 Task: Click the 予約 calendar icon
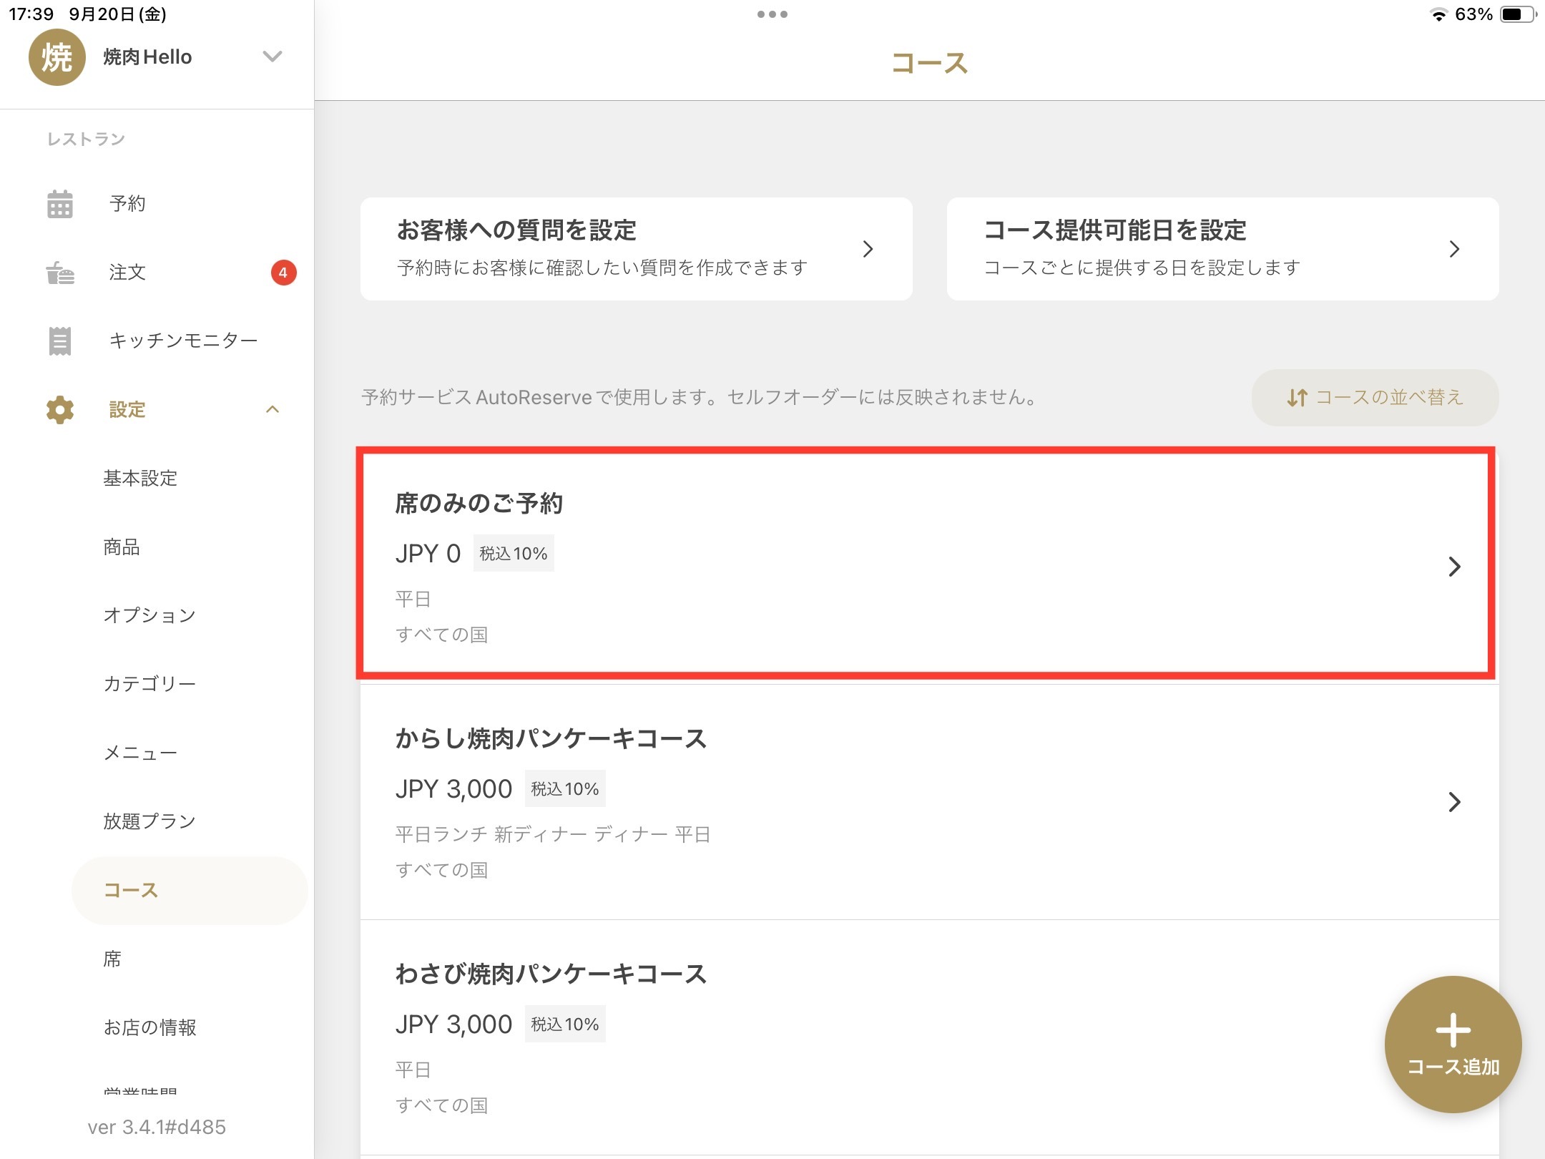click(x=60, y=204)
